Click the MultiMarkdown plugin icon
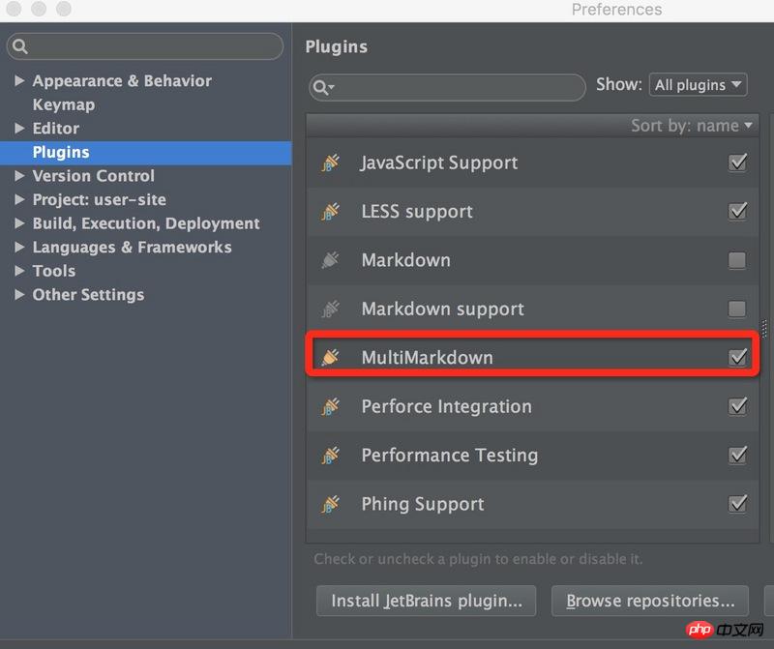The image size is (774, 649). click(x=331, y=357)
